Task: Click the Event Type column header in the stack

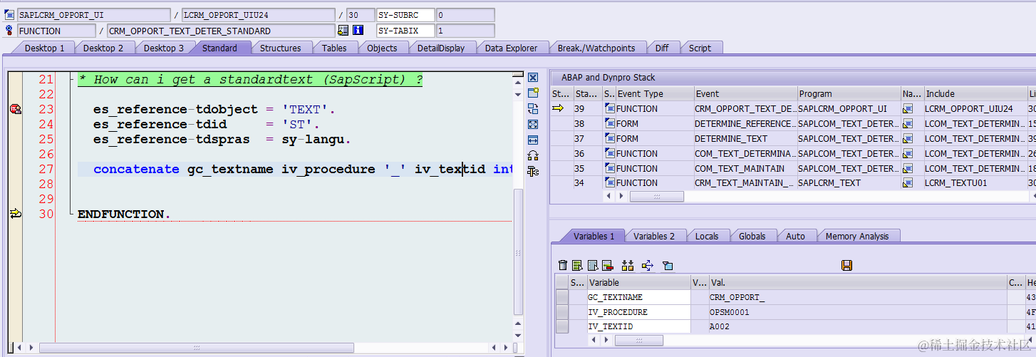Action: [655, 93]
